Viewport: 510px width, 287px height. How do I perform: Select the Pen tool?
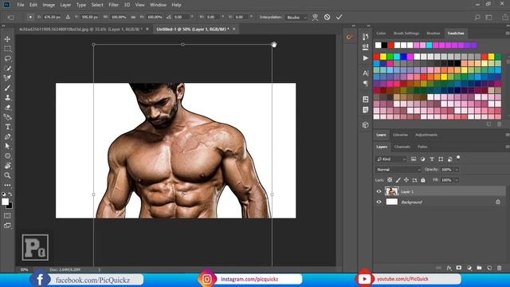tap(7, 136)
